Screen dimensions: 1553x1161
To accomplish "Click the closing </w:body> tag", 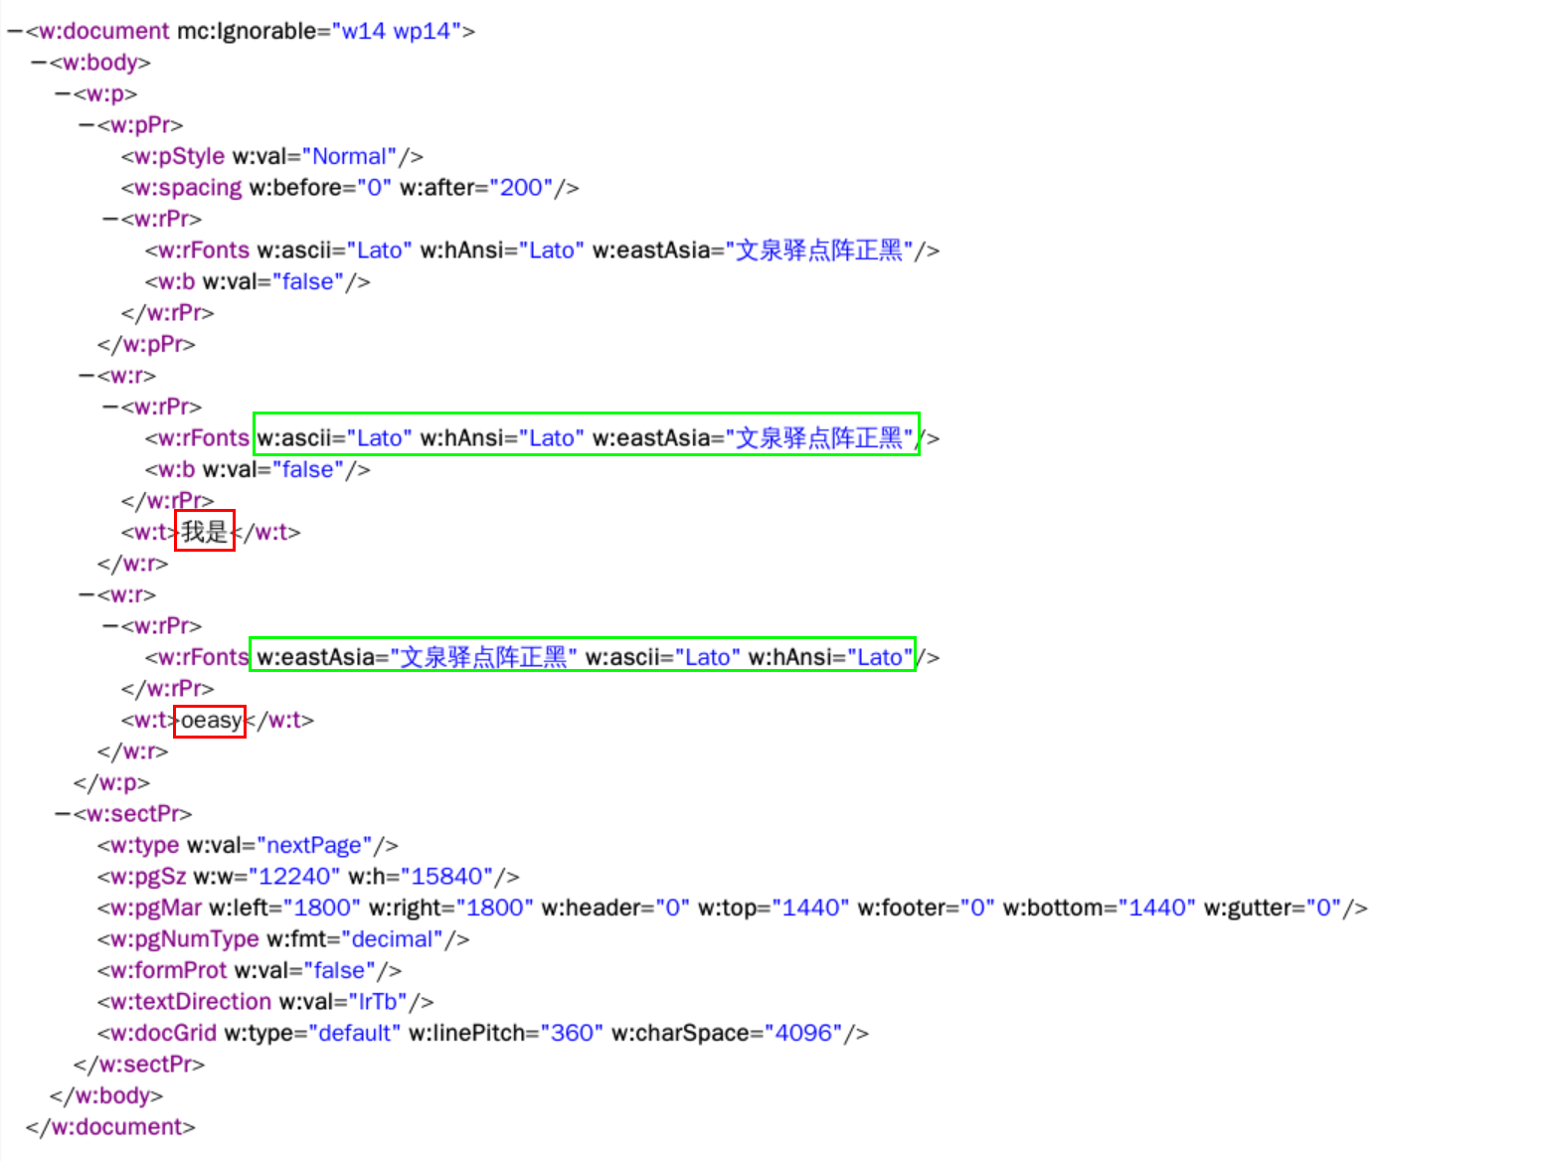I will pyautogui.click(x=106, y=1095).
